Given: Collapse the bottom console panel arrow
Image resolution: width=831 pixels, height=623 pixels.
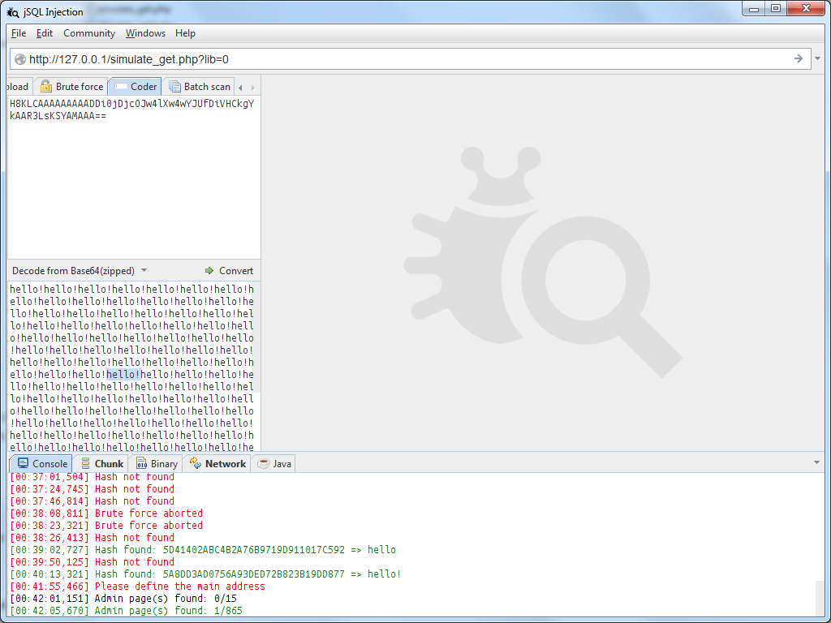Looking at the screenshot, I should pyautogui.click(x=816, y=462).
